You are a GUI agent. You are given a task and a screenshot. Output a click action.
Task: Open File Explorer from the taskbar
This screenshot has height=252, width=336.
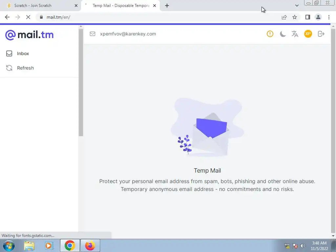click(x=29, y=245)
